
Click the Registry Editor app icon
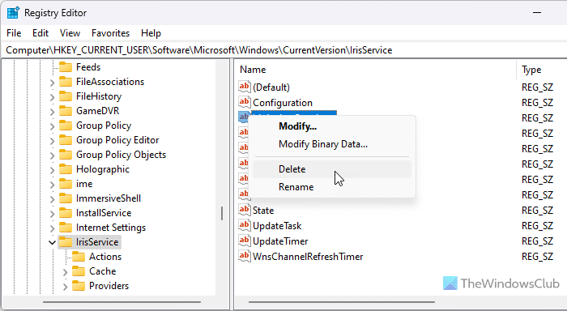pos(13,13)
